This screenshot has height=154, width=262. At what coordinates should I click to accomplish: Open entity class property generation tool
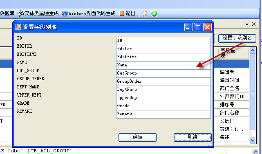click(38, 13)
